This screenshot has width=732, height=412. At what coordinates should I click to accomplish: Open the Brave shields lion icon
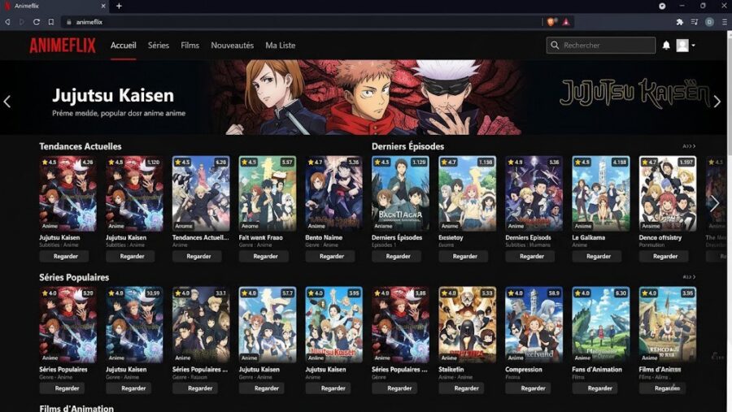click(551, 22)
